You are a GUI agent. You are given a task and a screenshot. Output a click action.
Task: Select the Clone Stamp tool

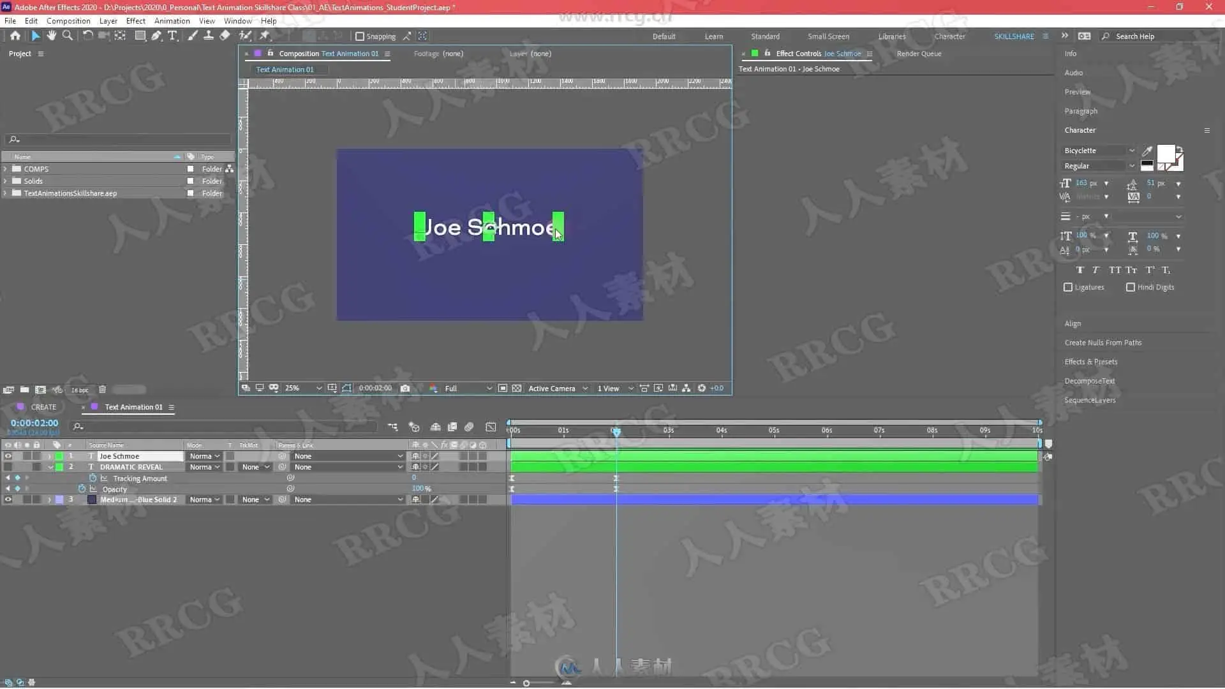click(x=209, y=36)
